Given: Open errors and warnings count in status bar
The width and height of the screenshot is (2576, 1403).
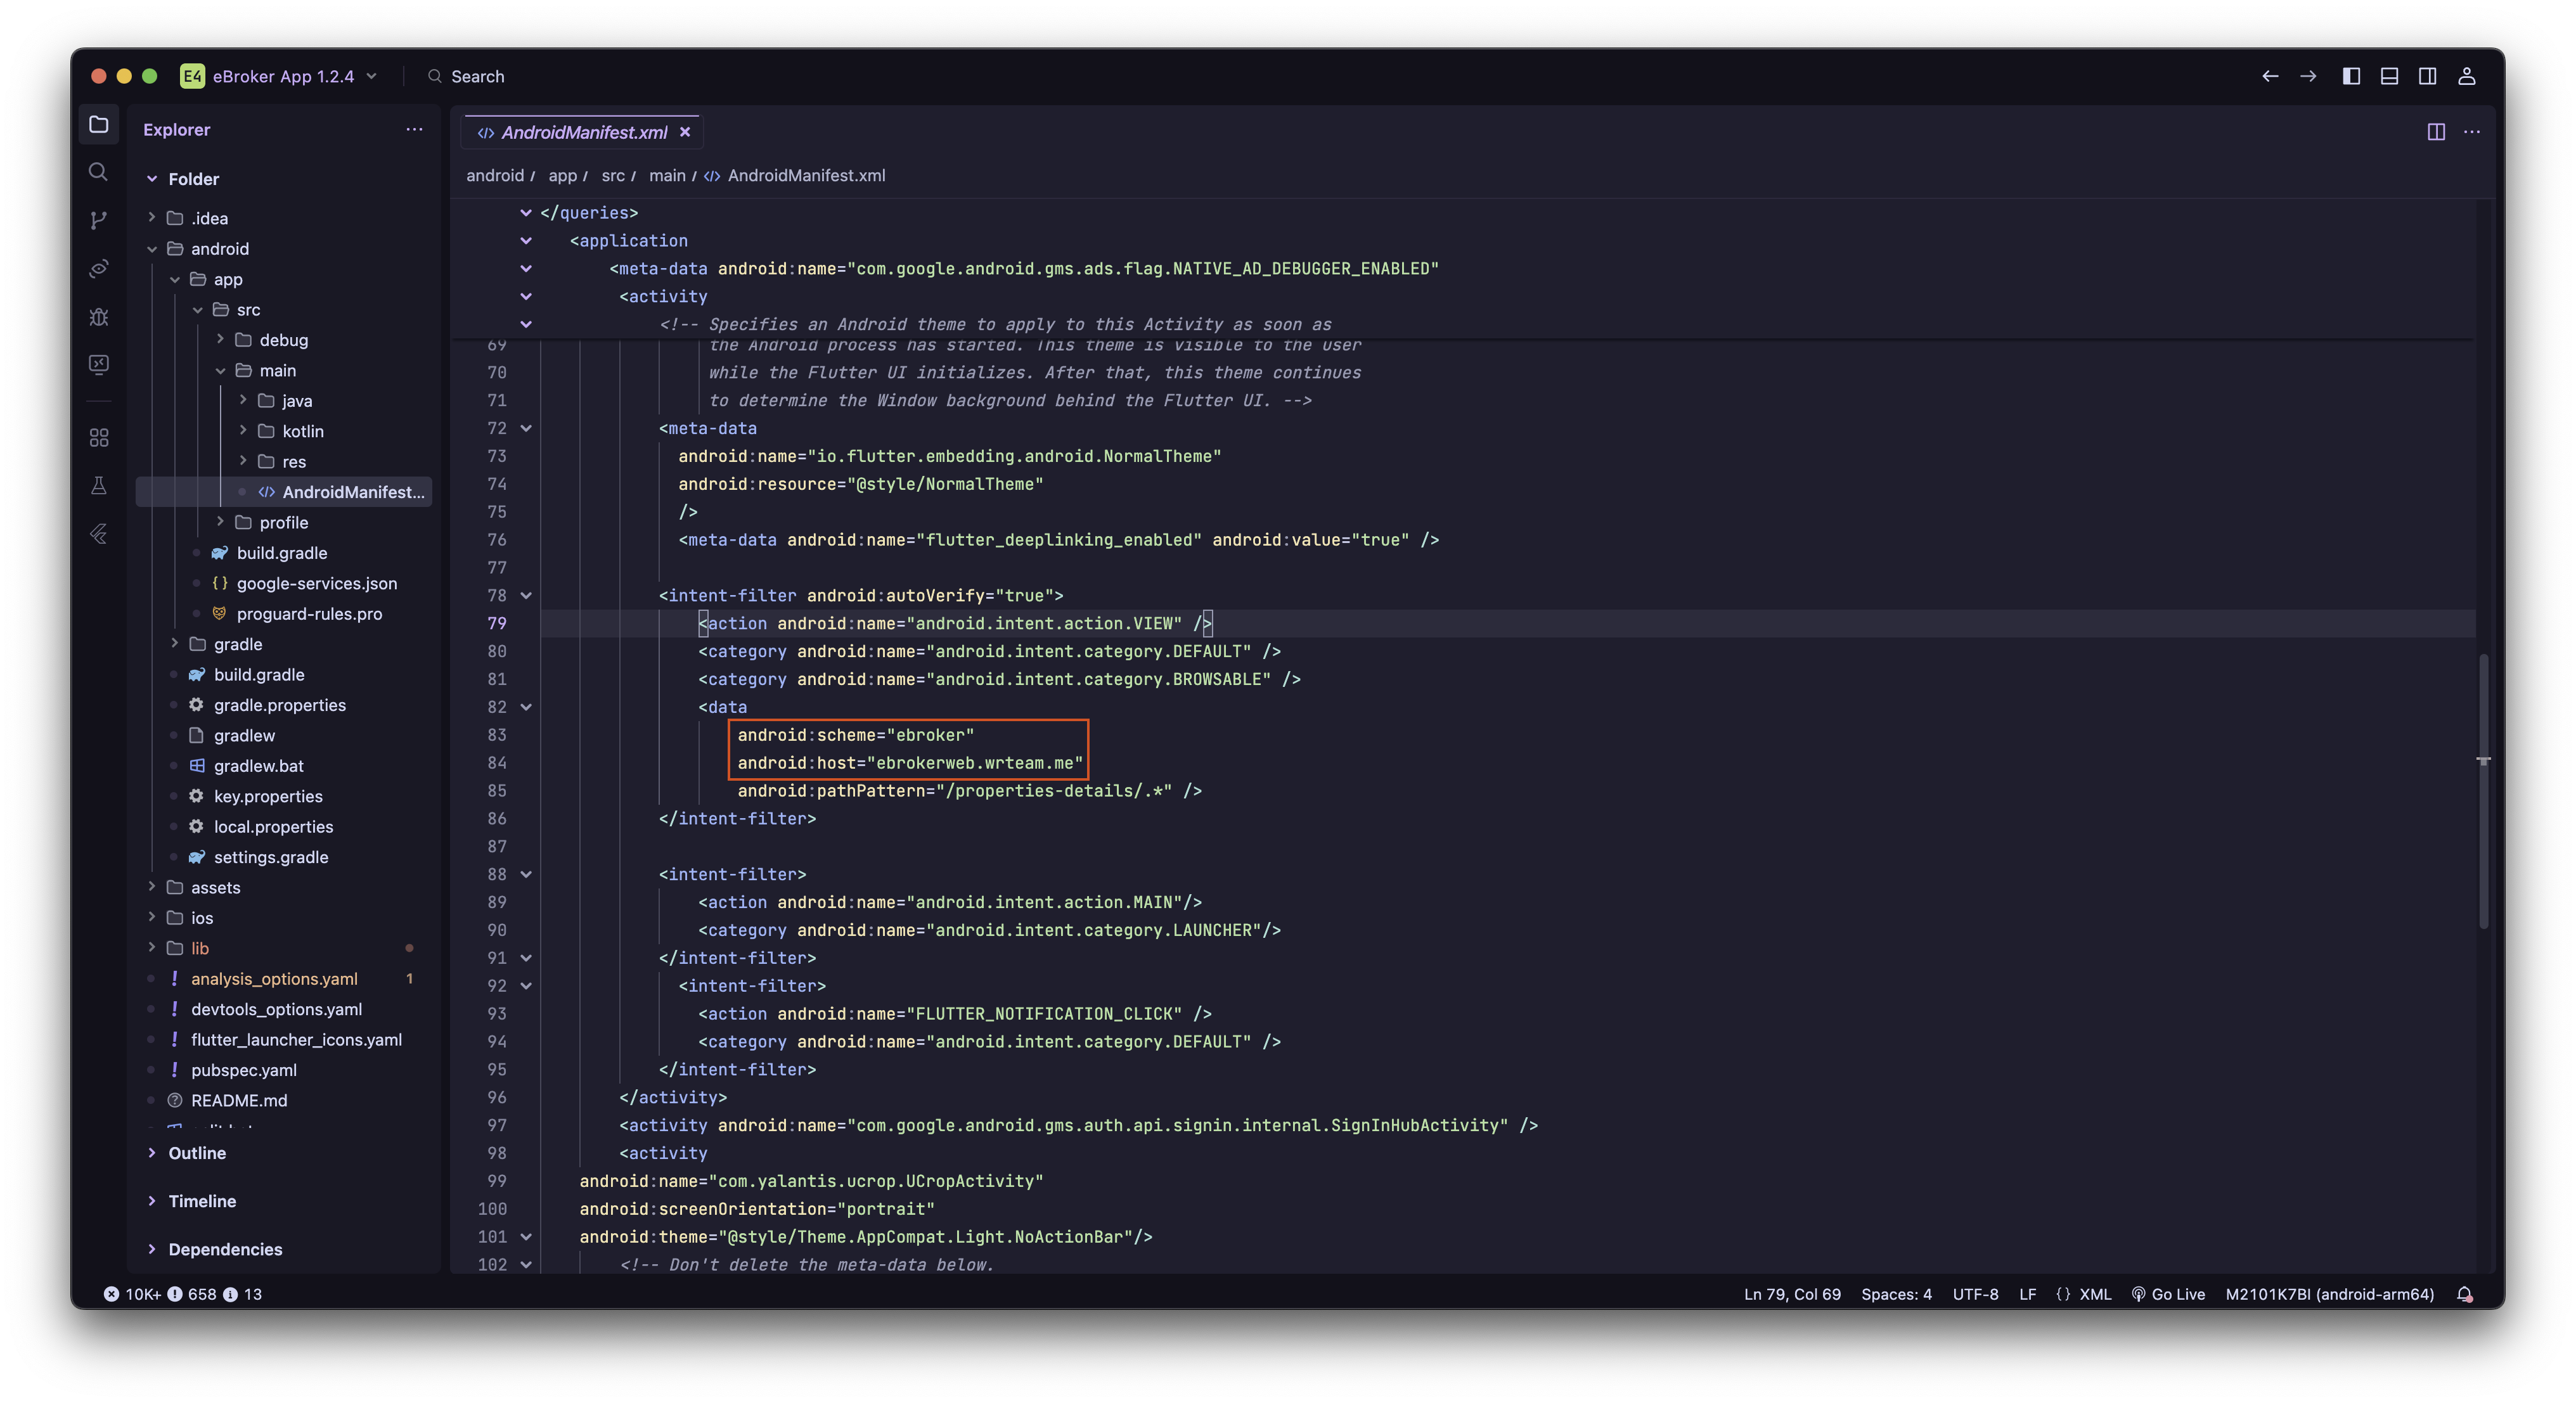Looking at the screenshot, I should point(183,1294).
